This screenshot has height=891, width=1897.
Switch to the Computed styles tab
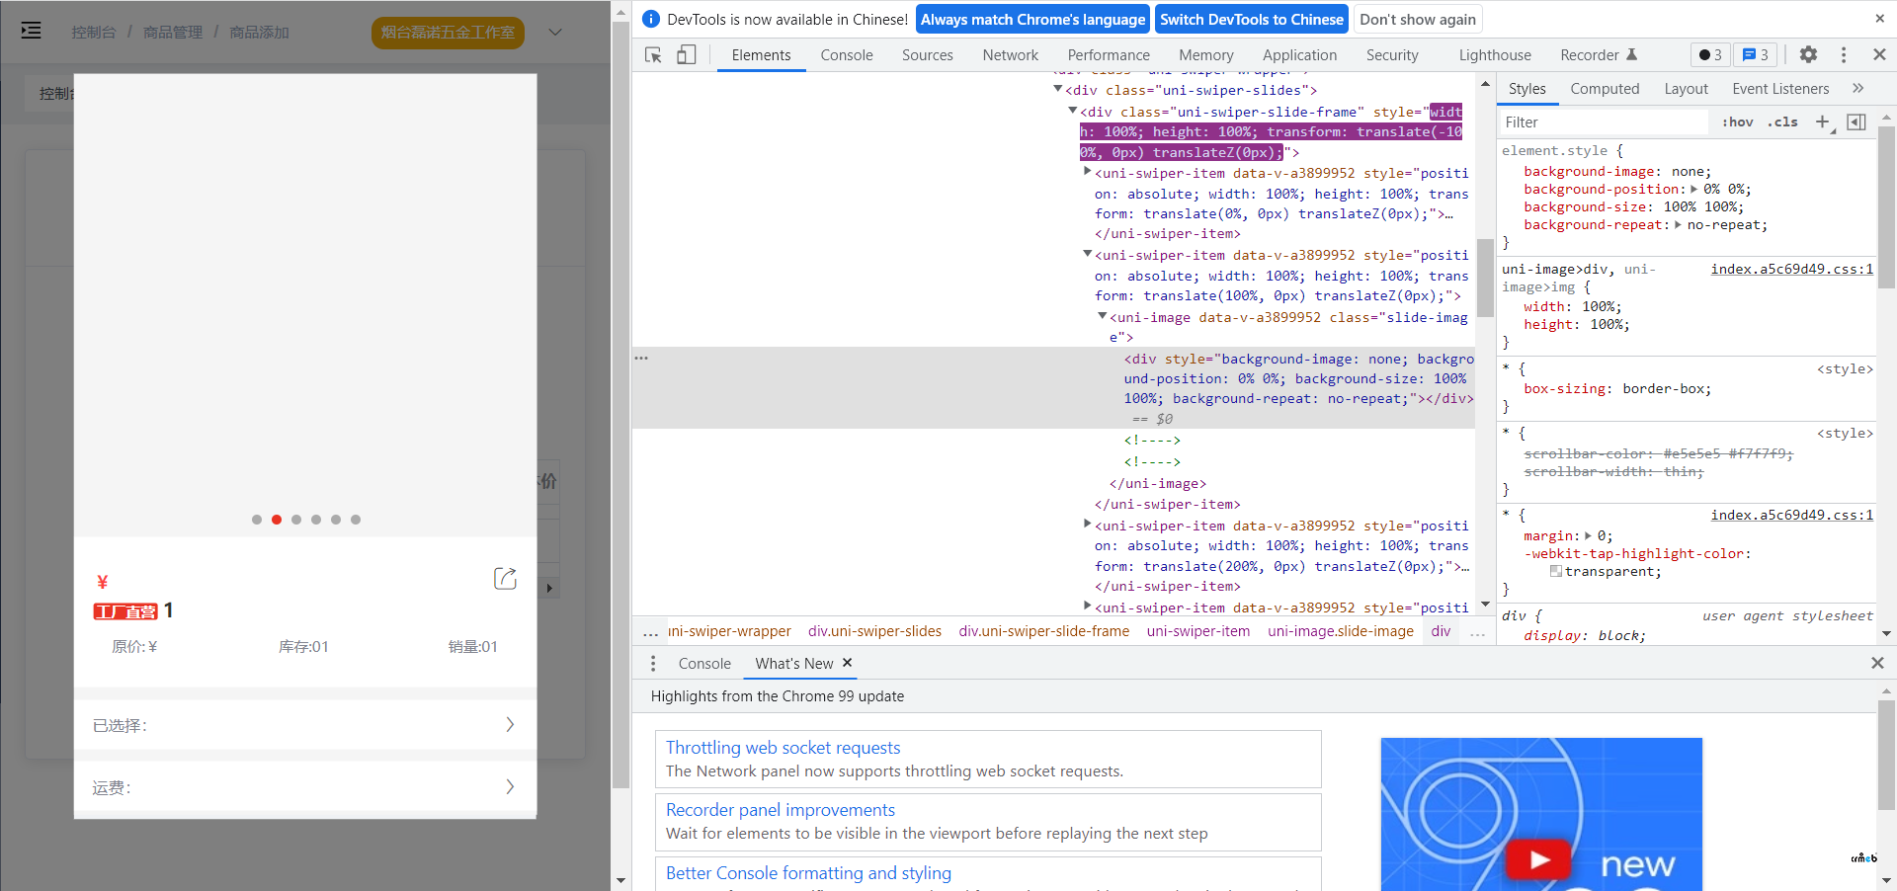click(1605, 89)
